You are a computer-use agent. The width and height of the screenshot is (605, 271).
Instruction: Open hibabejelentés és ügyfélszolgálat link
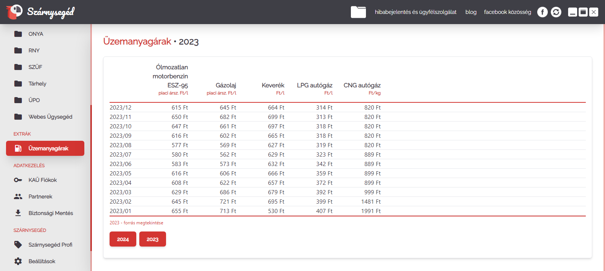[415, 12]
